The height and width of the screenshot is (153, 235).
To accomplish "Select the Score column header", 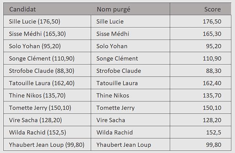I will (201, 9).
